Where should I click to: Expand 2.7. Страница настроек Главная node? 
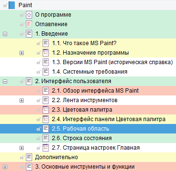tap(21, 148)
